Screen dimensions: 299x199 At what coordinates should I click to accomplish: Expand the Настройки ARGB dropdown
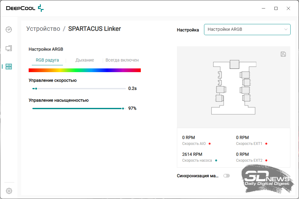(247, 30)
